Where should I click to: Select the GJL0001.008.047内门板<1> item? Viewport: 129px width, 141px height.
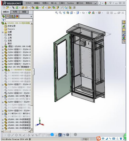pyautogui.click(x=19, y=96)
